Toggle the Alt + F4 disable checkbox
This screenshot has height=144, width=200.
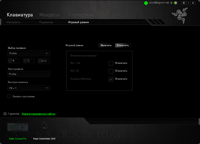tap(111, 71)
